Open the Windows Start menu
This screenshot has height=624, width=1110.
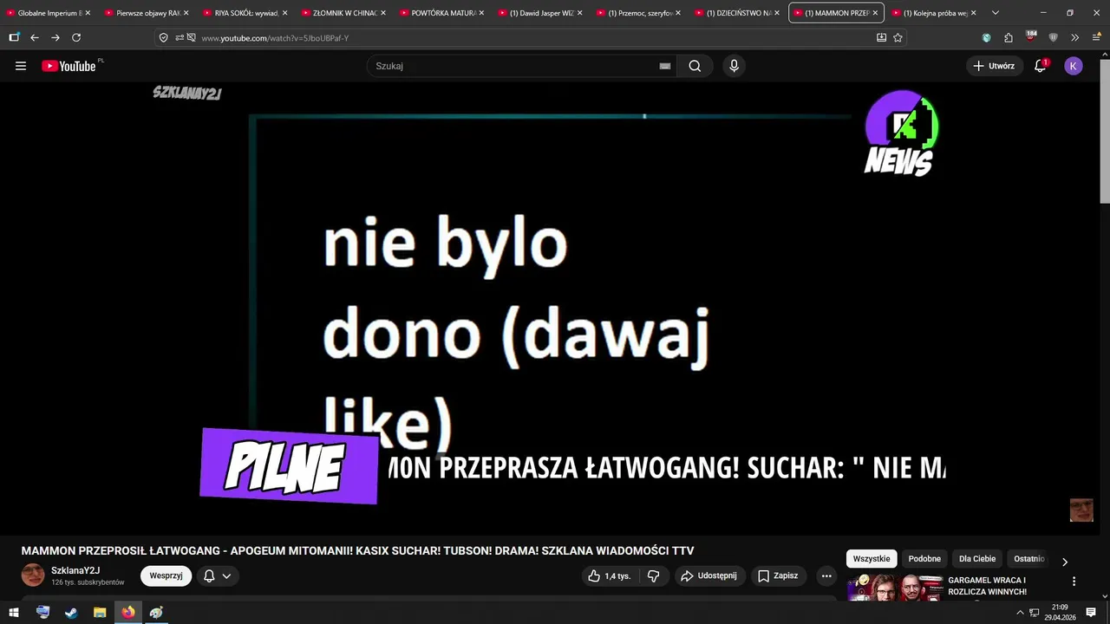14,612
